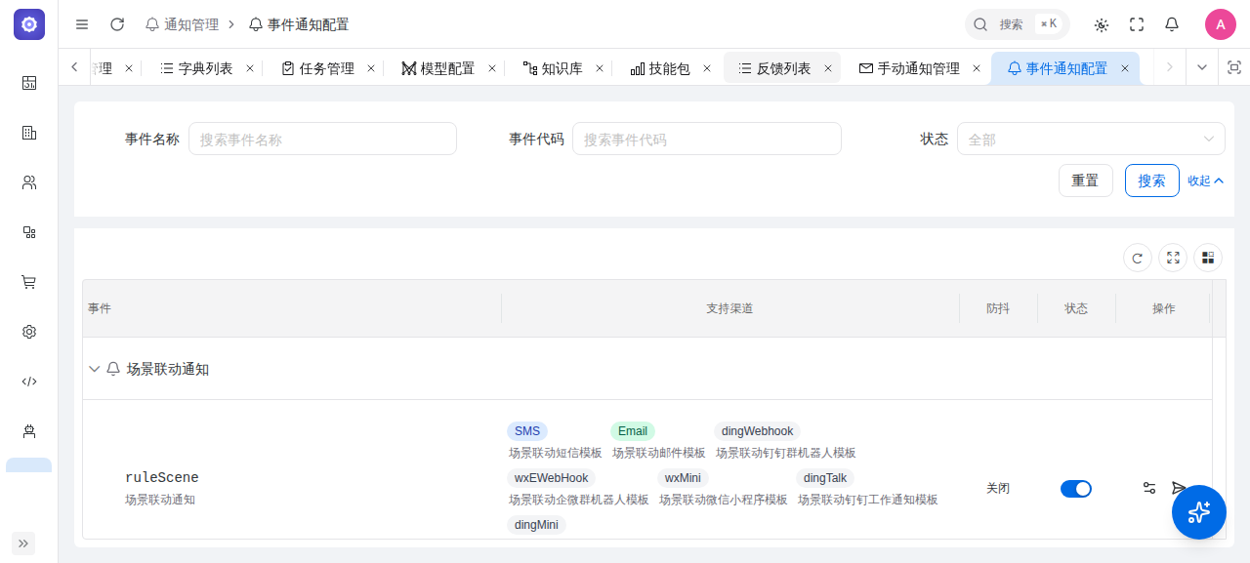Switch theme with the sun icon
Viewport: 1250px width, 563px height.
1102,24
